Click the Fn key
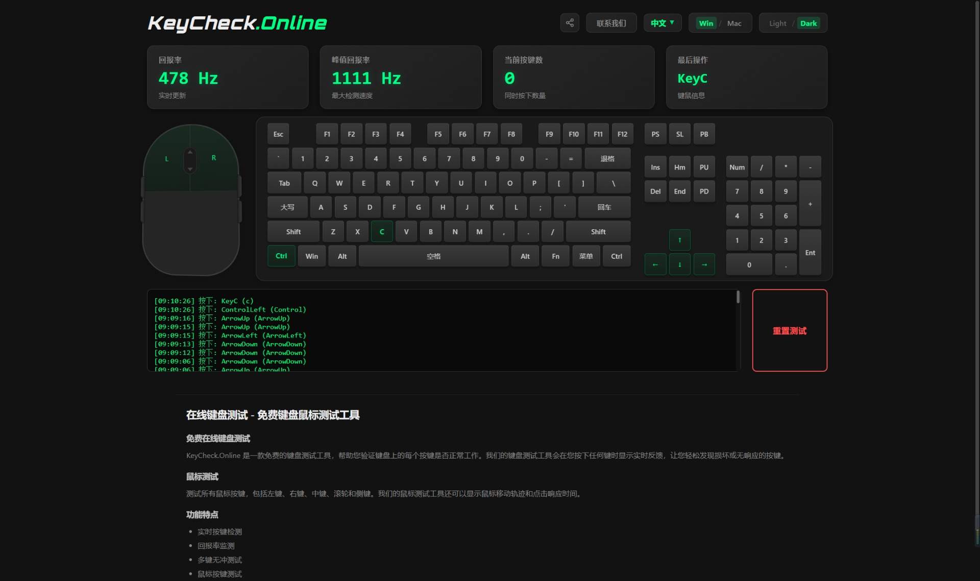This screenshot has width=980, height=581. coord(555,256)
